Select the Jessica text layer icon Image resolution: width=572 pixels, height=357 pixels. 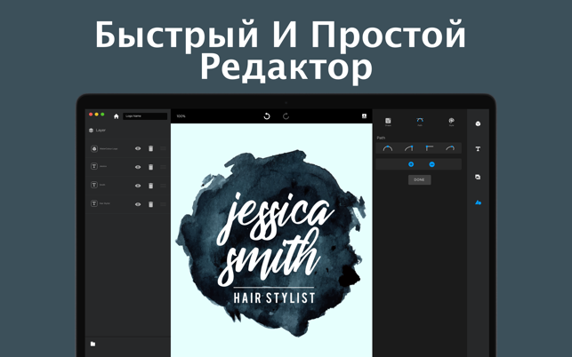94,166
